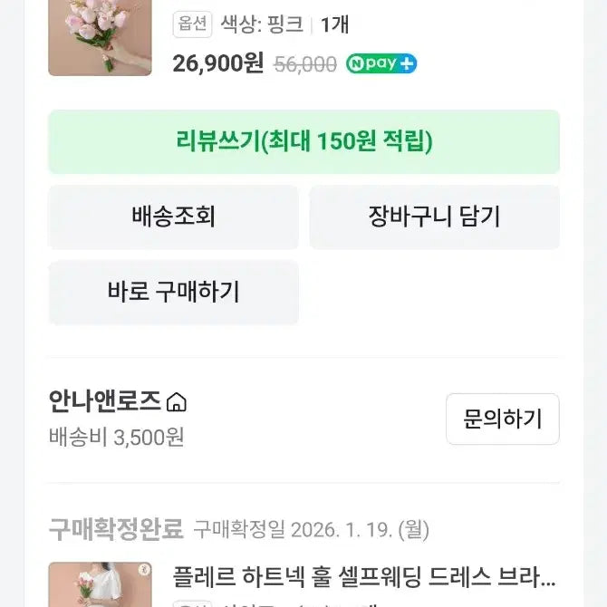Tap the small round badge on dress thumbnail
Image resolution: width=607 pixels, height=607 pixels.
click(x=143, y=570)
